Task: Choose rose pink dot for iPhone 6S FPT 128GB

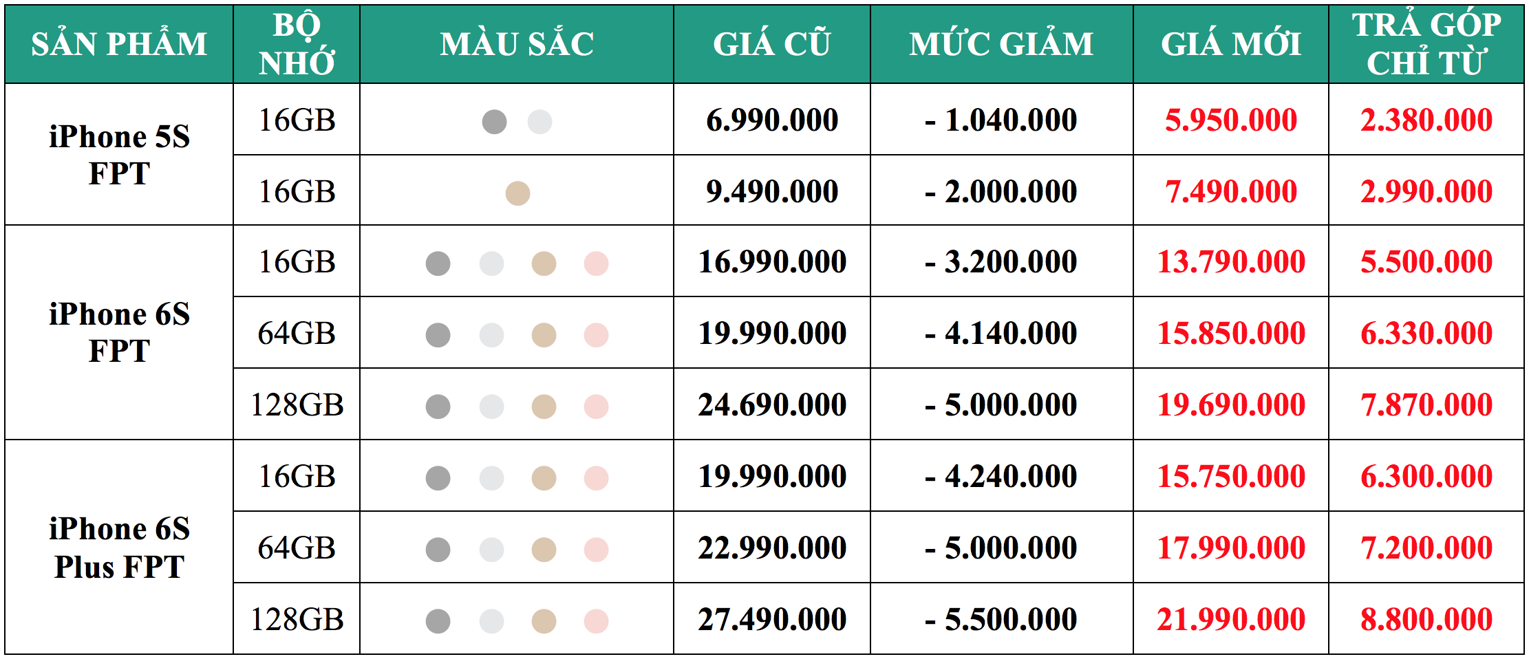Action: coord(596,407)
